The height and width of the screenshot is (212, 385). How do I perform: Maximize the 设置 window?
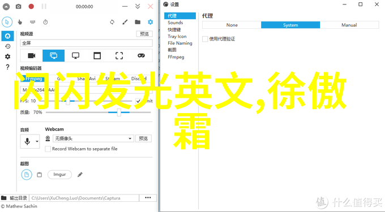click(x=360, y=5)
